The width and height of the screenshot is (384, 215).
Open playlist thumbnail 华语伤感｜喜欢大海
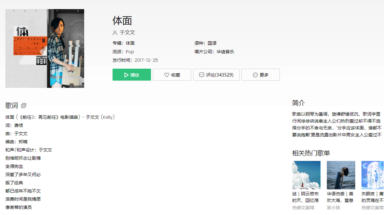coord(341,175)
